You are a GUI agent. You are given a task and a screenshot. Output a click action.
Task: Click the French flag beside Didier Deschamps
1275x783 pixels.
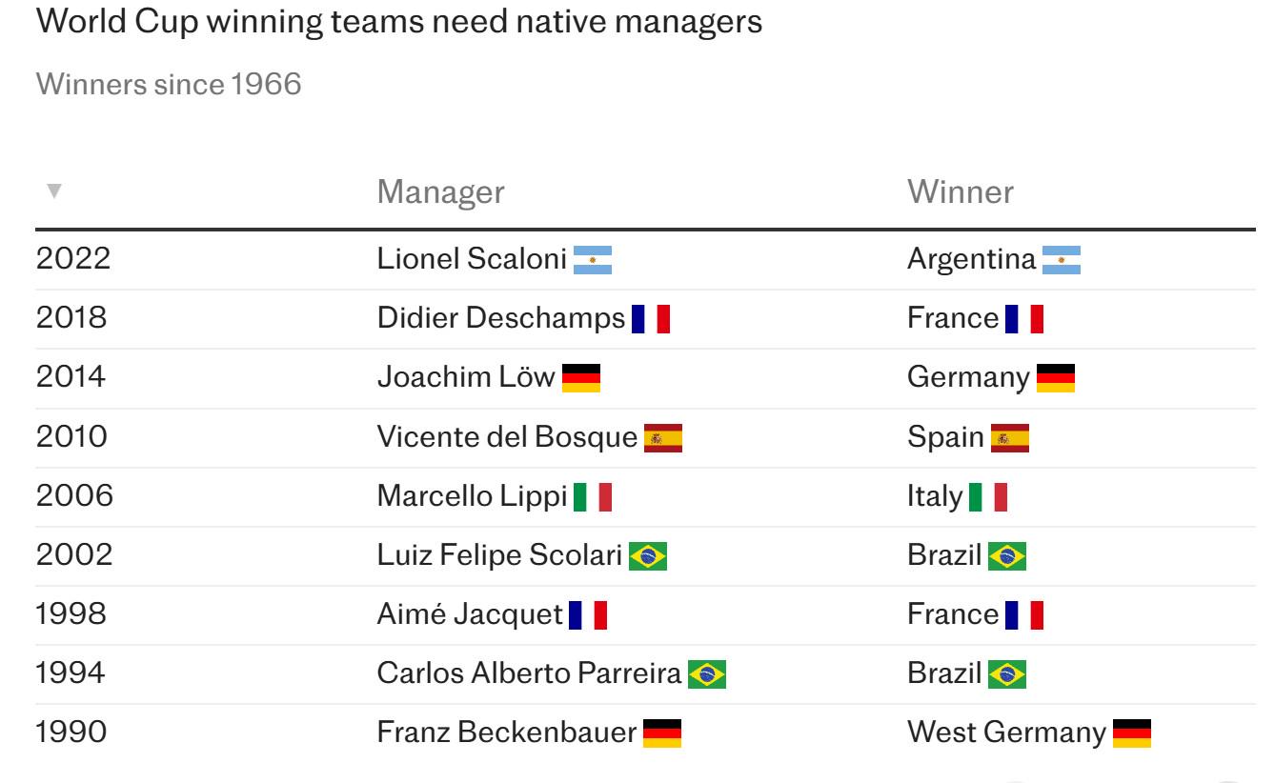coord(651,318)
